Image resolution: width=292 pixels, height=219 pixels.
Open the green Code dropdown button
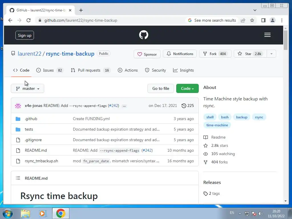tap(187, 88)
